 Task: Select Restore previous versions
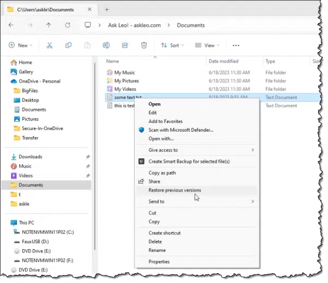point(197,190)
